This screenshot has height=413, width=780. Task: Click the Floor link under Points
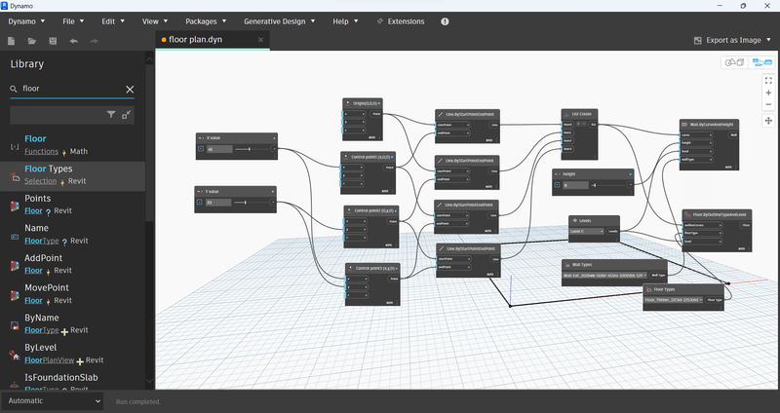pyautogui.click(x=33, y=210)
